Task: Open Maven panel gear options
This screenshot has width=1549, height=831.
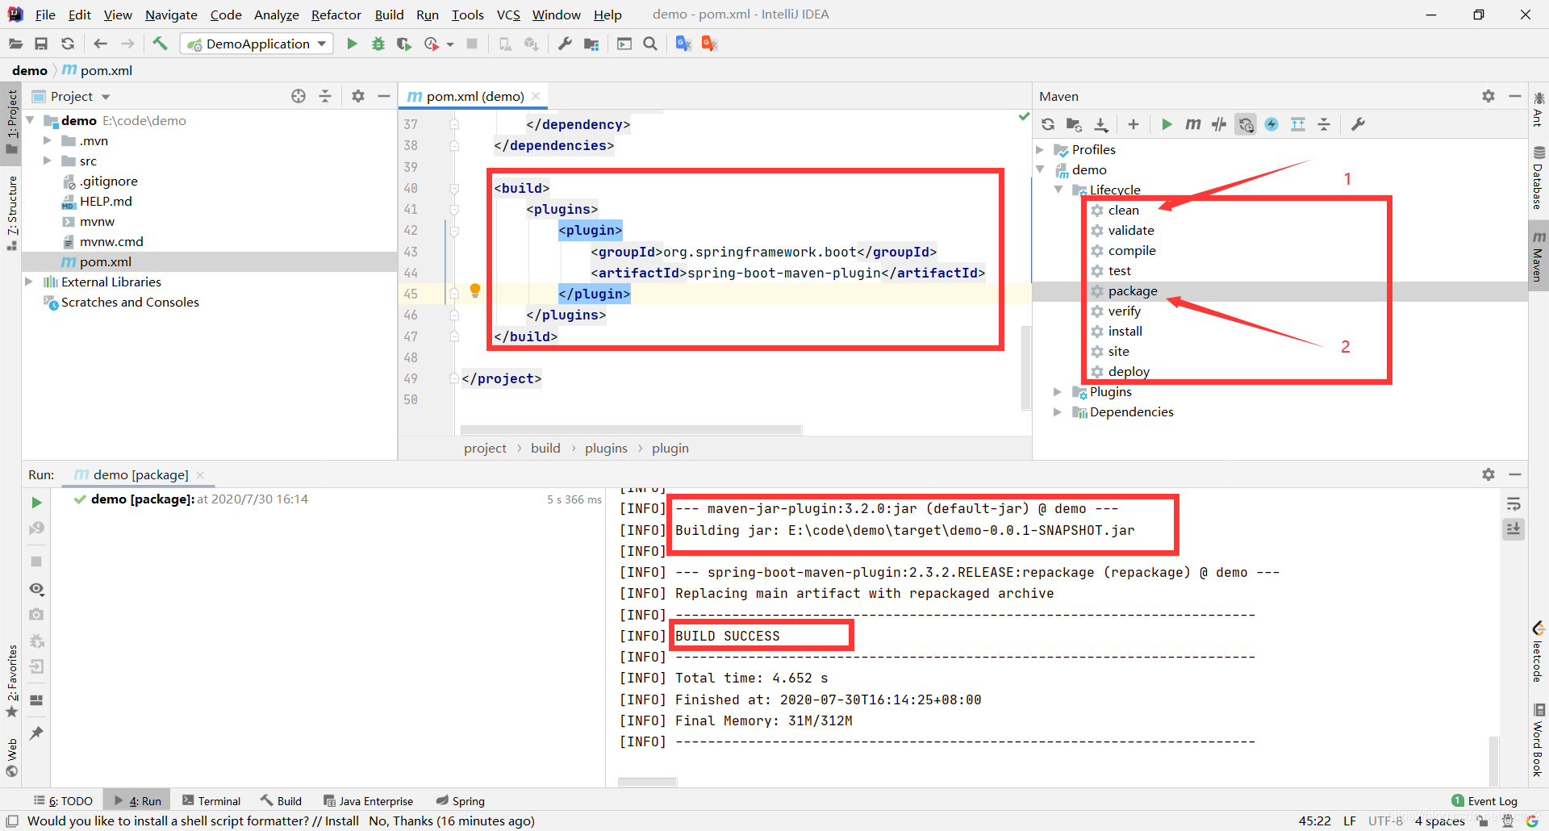Action: tap(1488, 96)
